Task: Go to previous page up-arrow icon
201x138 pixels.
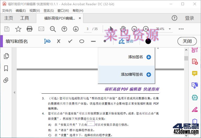Action: click(64, 29)
